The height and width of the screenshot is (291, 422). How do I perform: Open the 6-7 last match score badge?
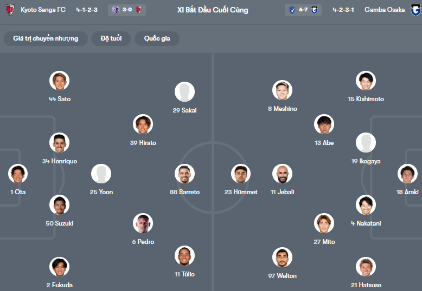(x=303, y=10)
